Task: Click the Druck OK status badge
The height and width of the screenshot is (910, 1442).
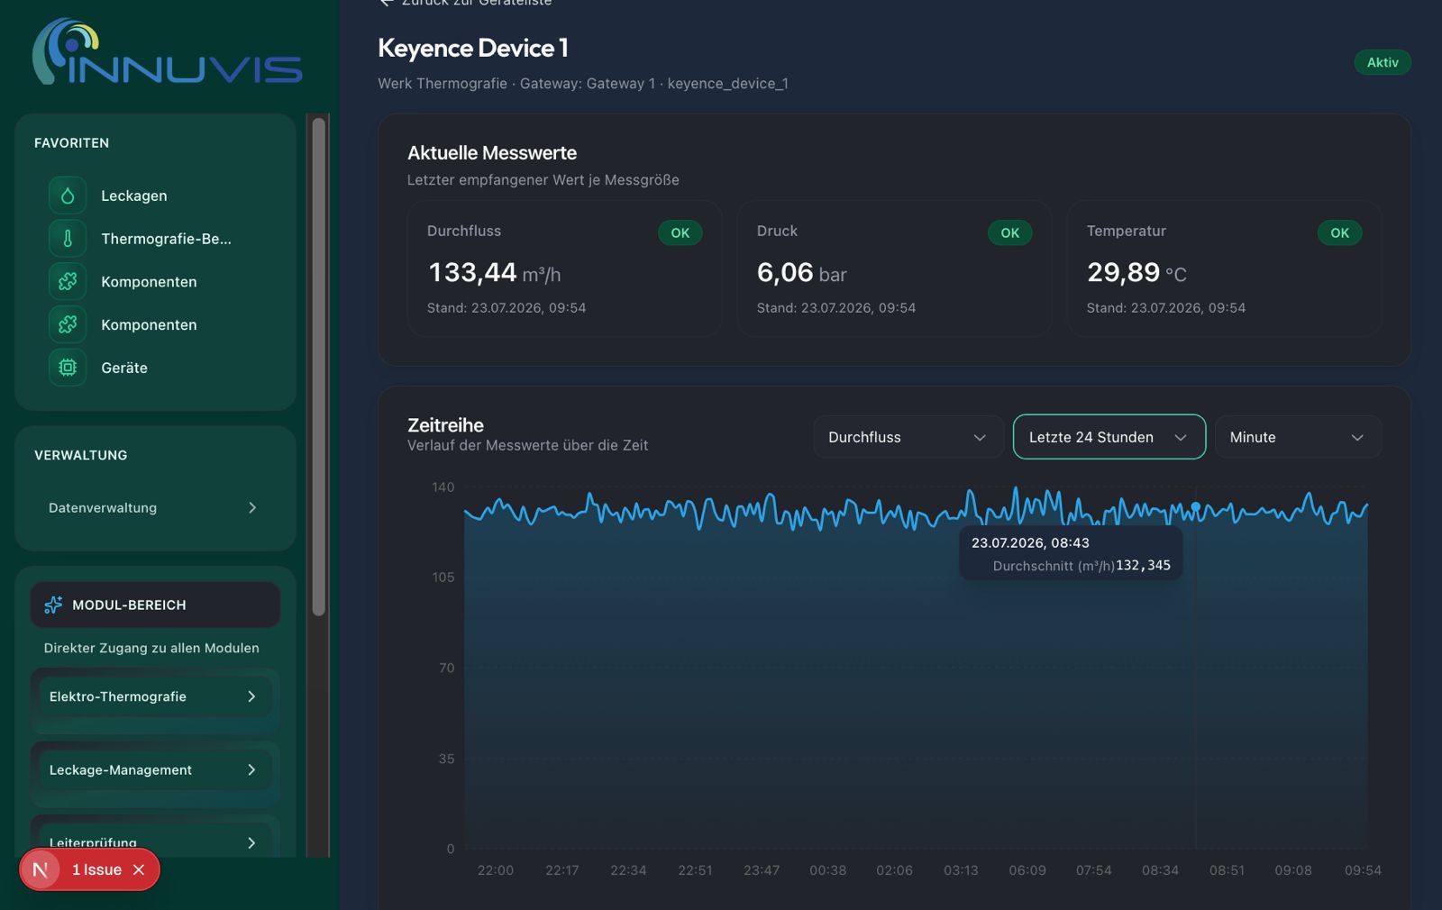Action: point(1010,232)
